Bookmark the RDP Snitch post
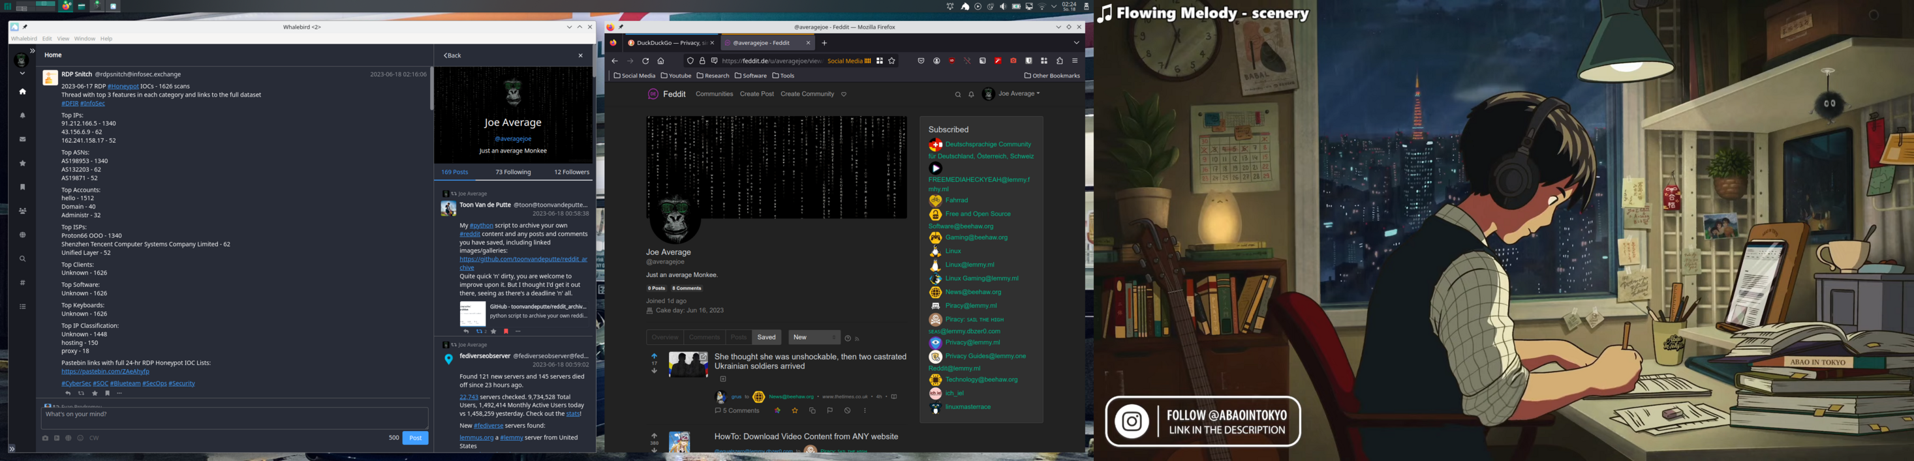Image resolution: width=1914 pixels, height=461 pixels. pyautogui.click(x=107, y=393)
